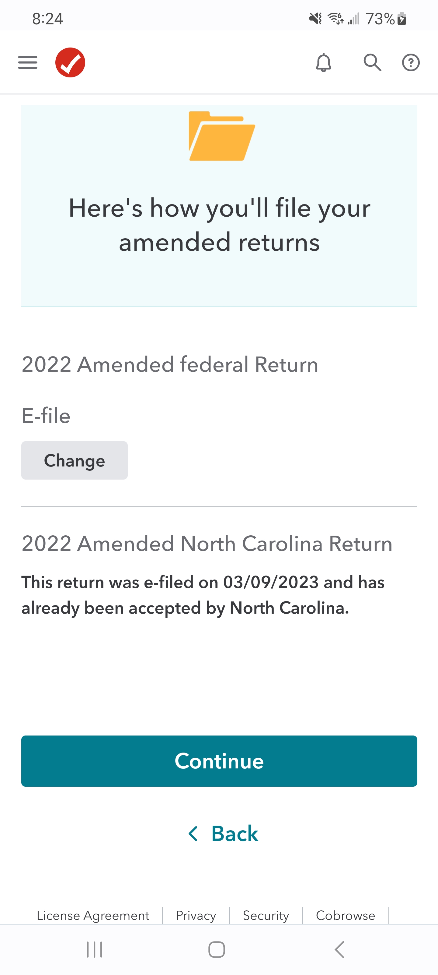Open the Cobrowse footer link
The height and width of the screenshot is (975, 438).
(346, 916)
